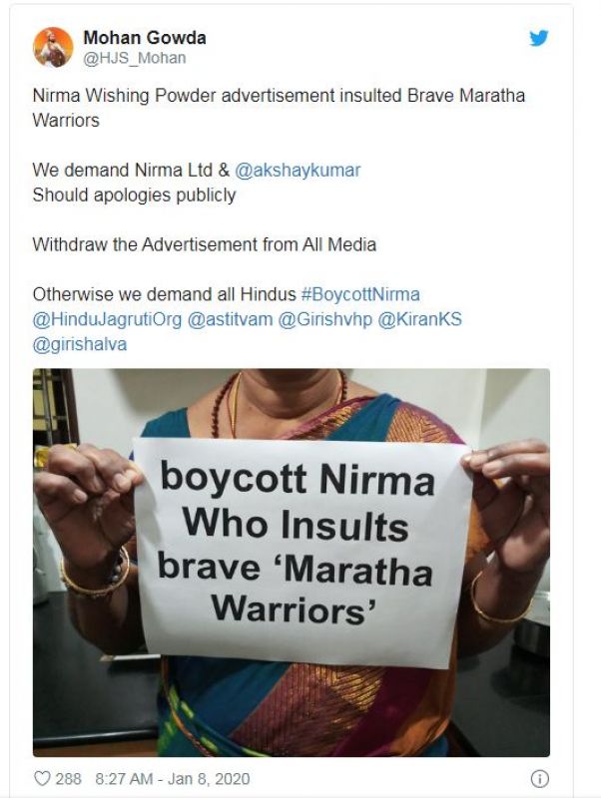Image resolution: width=601 pixels, height=798 pixels.
Task: Like the tweet with heart icon
Action: coord(42,778)
